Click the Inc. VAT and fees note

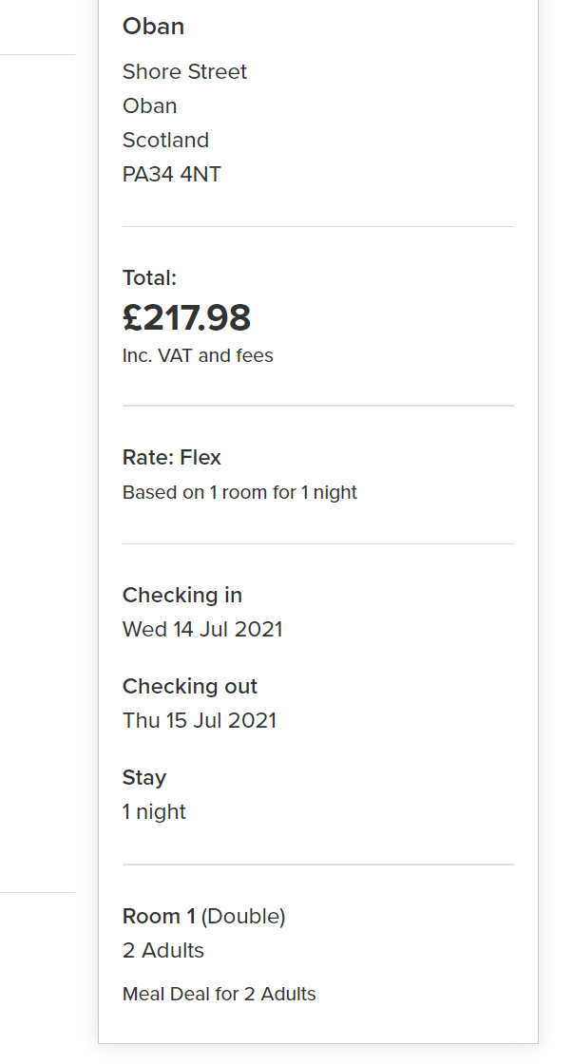198,356
